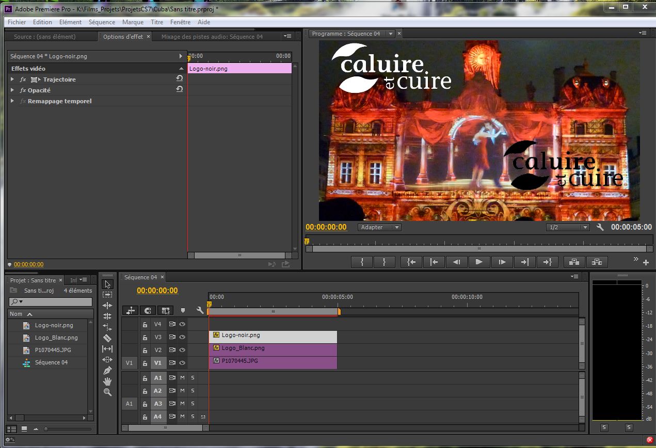Select the Rate Stretch tool
The width and height of the screenshot is (656, 448).
(x=107, y=327)
